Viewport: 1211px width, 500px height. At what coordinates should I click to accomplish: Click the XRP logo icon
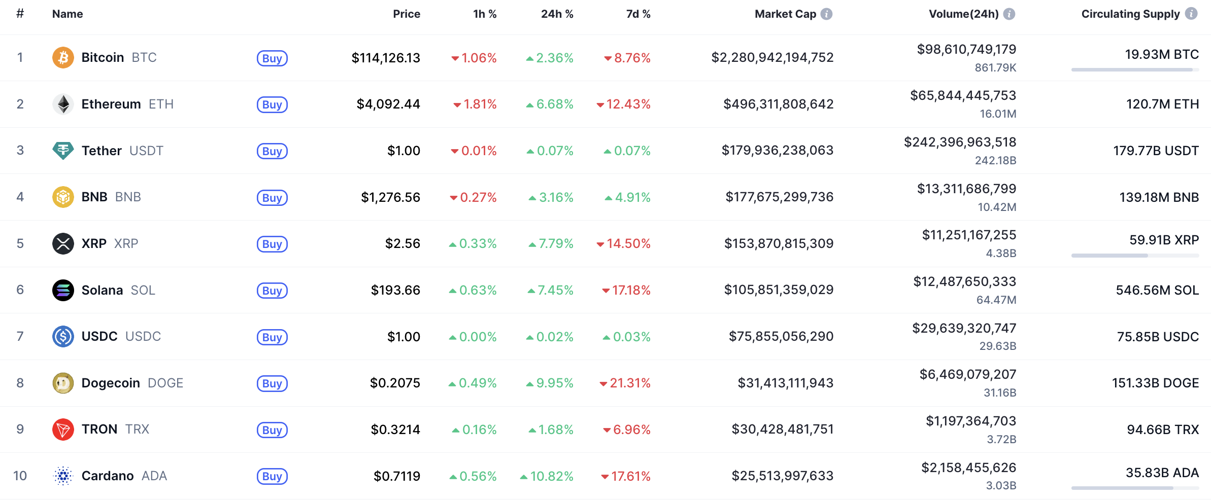click(63, 243)
